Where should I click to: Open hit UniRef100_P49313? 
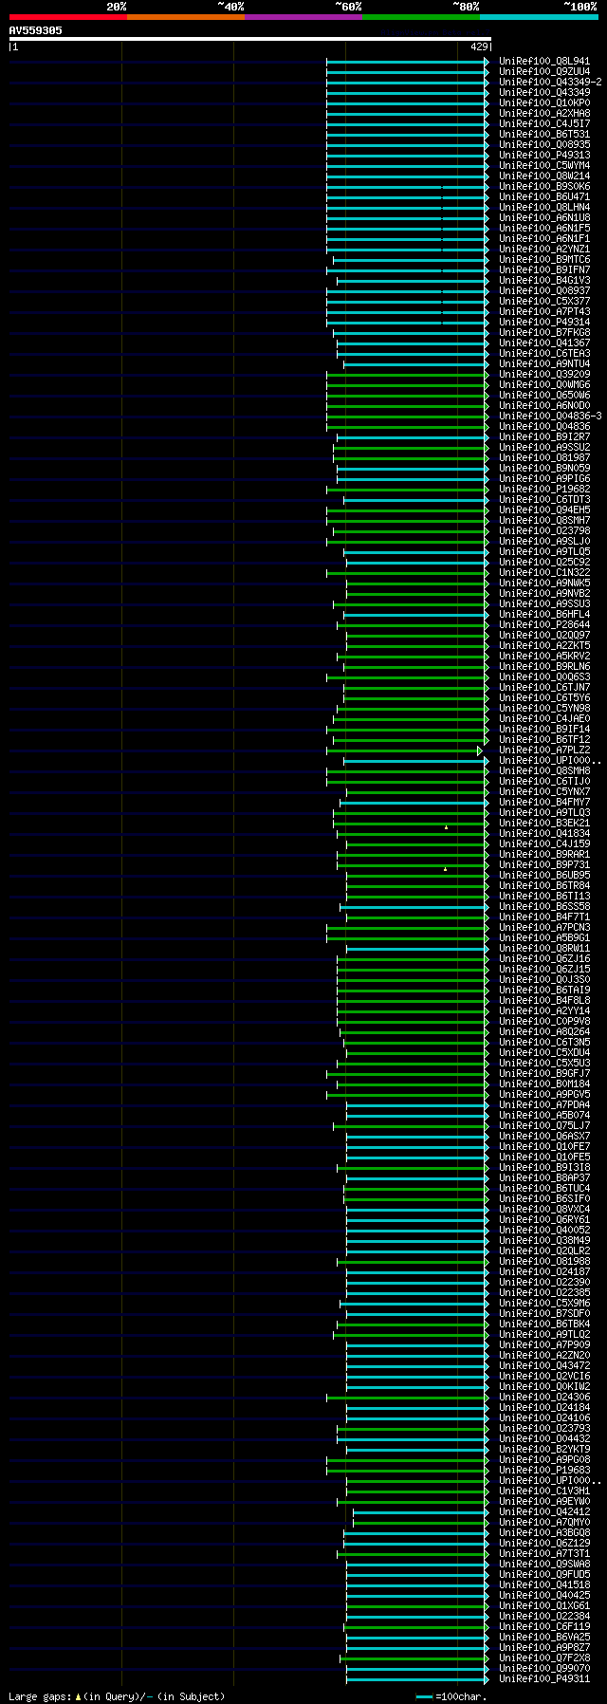(x=544, y=156)
